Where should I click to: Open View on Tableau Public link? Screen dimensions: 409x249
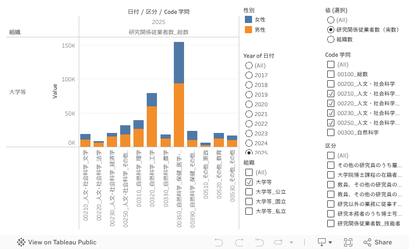click(62, 242)
